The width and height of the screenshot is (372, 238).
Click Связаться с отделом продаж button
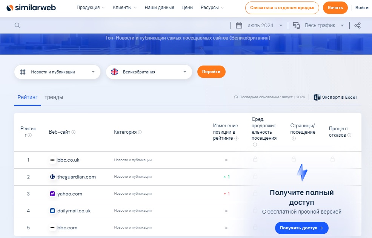[282, 8]
